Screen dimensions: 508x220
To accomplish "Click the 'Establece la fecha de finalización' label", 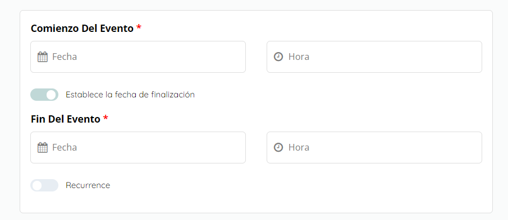I will (x=130, y=95).
